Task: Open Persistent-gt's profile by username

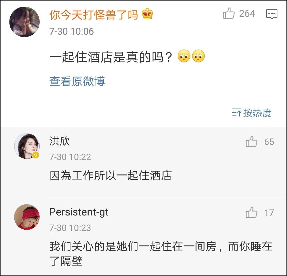Action: (79, 212)
